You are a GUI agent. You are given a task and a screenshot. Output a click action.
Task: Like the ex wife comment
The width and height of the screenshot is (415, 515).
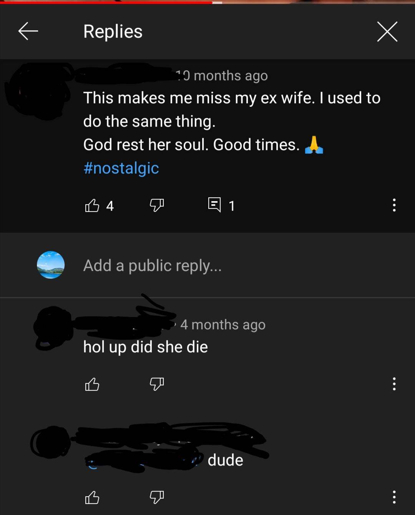(92, 206)
